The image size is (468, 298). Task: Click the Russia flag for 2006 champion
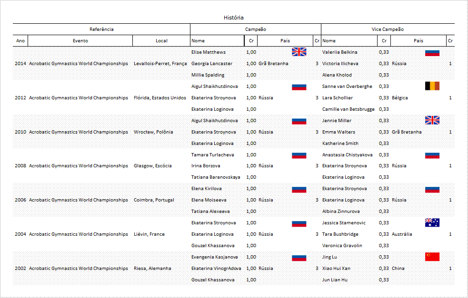coord(299,190)
